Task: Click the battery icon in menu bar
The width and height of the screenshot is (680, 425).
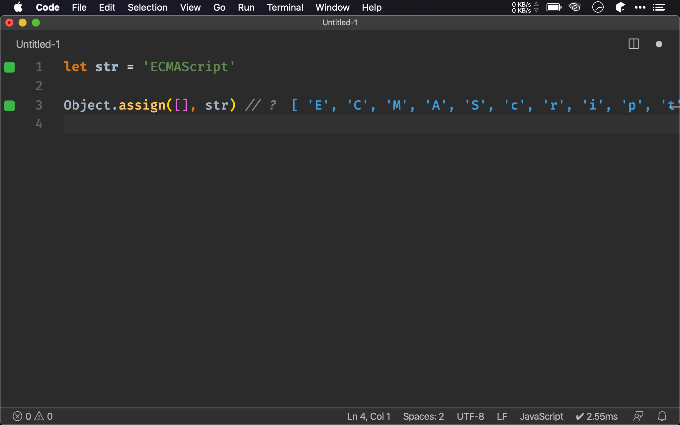Action: 553,7
